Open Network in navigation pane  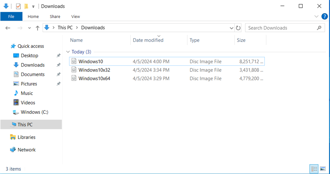tap(27, 150)
